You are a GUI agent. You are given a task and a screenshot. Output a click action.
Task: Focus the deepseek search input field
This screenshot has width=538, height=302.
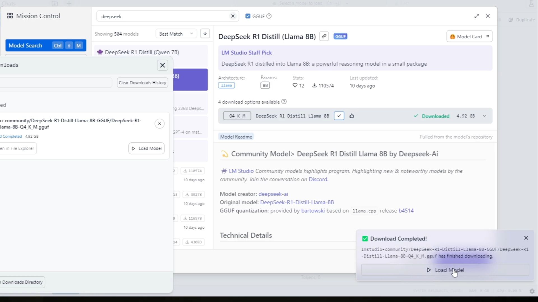164,16
